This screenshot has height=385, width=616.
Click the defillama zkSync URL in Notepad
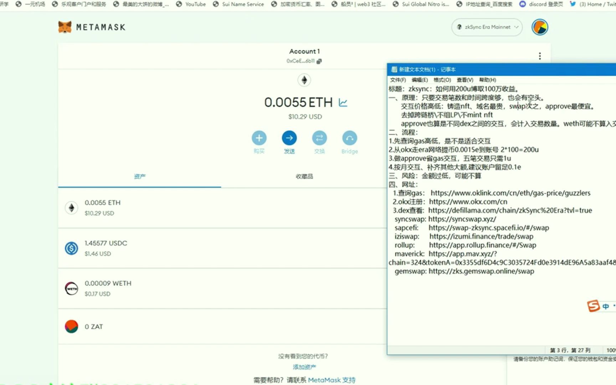[x=510, y=210]
